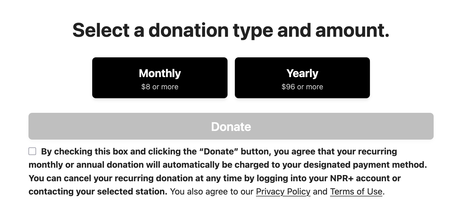The width and height of the screenshot is (467, 211).
Task: Select the Monthly donation option
Action: click(x=160, y=78)
